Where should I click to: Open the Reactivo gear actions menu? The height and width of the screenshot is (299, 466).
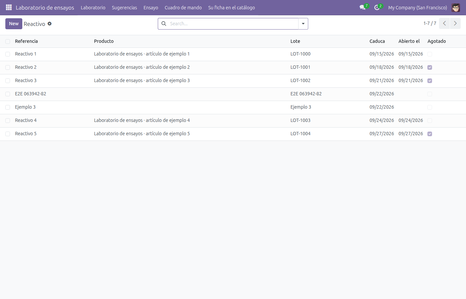click(50, 24)
